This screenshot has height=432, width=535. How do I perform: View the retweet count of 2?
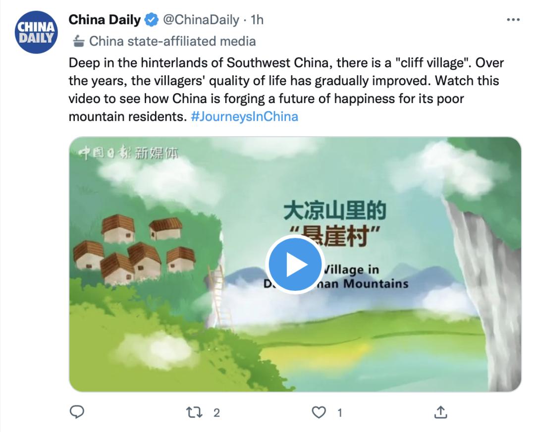(x=216, y=413)
